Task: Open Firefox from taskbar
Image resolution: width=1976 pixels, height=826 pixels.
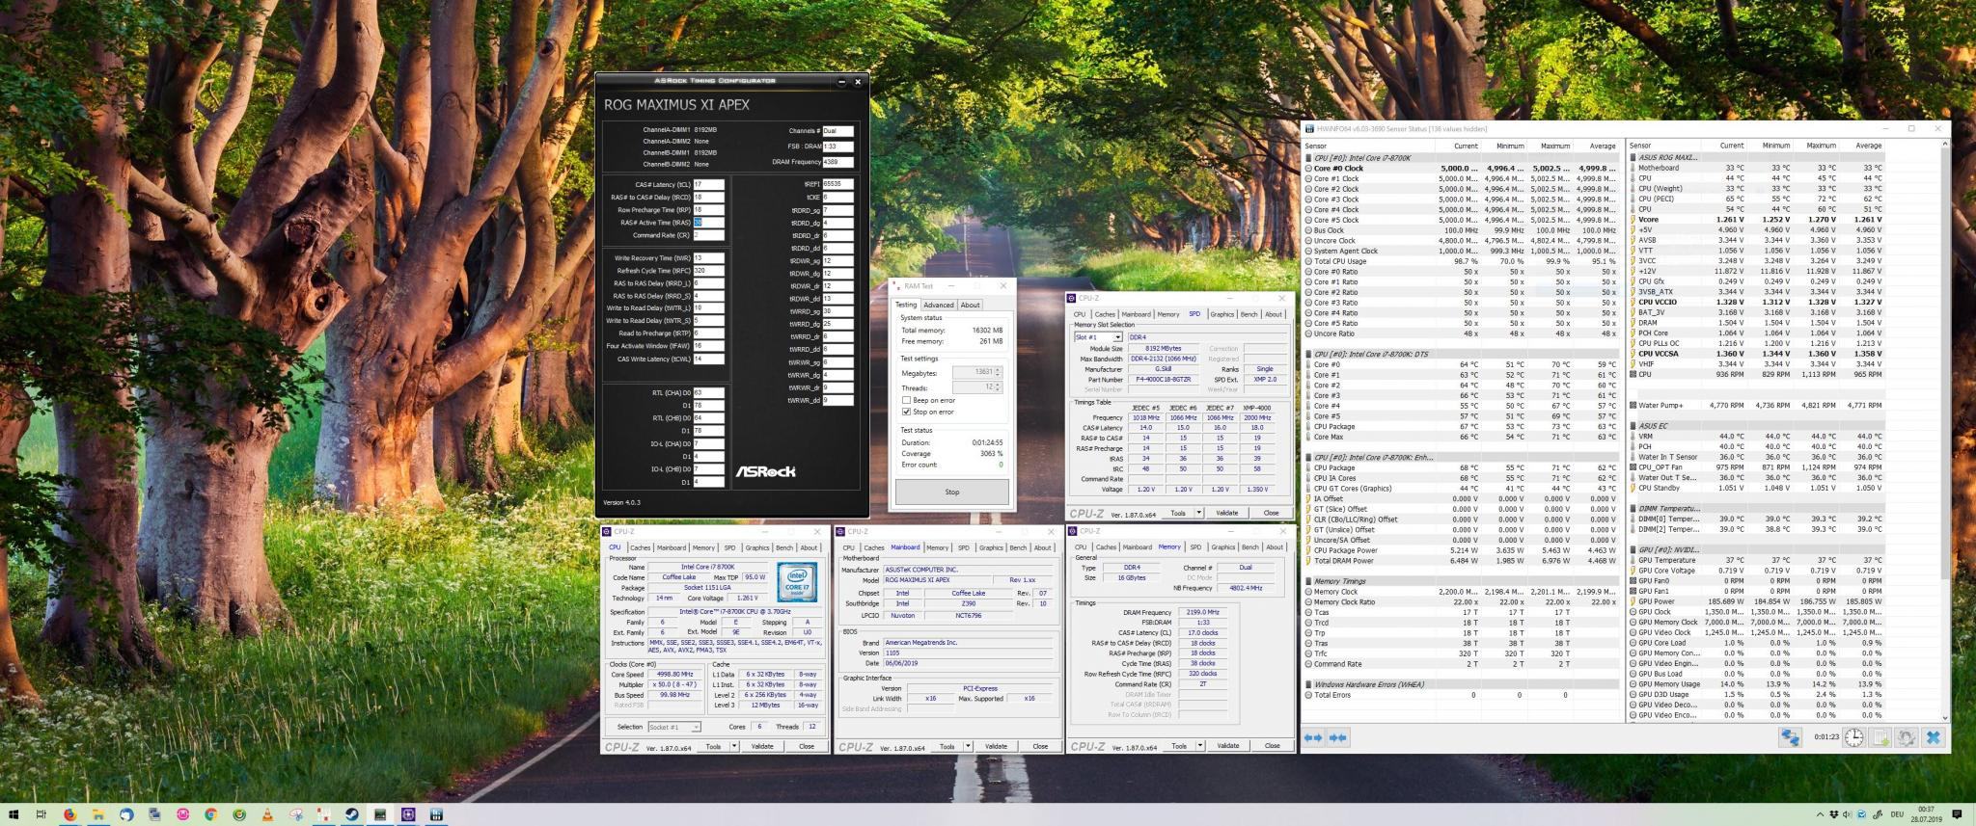Action: (69, 814)
